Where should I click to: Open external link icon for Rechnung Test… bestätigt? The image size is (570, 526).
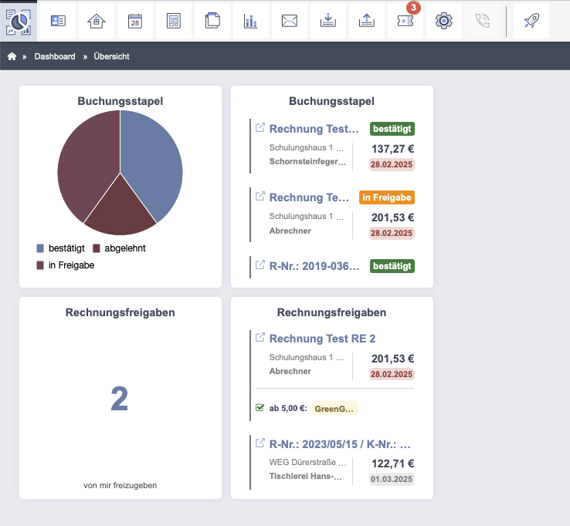coord(260,127)
